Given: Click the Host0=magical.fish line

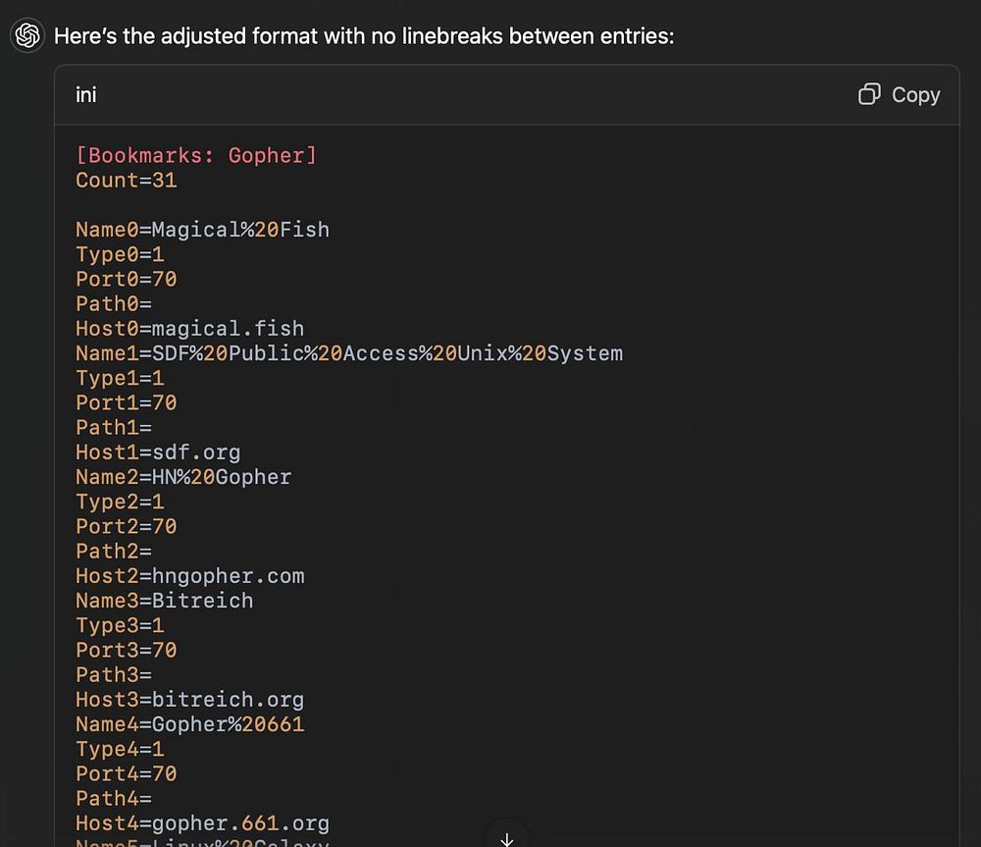Looking at the screenshot, I should [190, 329].
